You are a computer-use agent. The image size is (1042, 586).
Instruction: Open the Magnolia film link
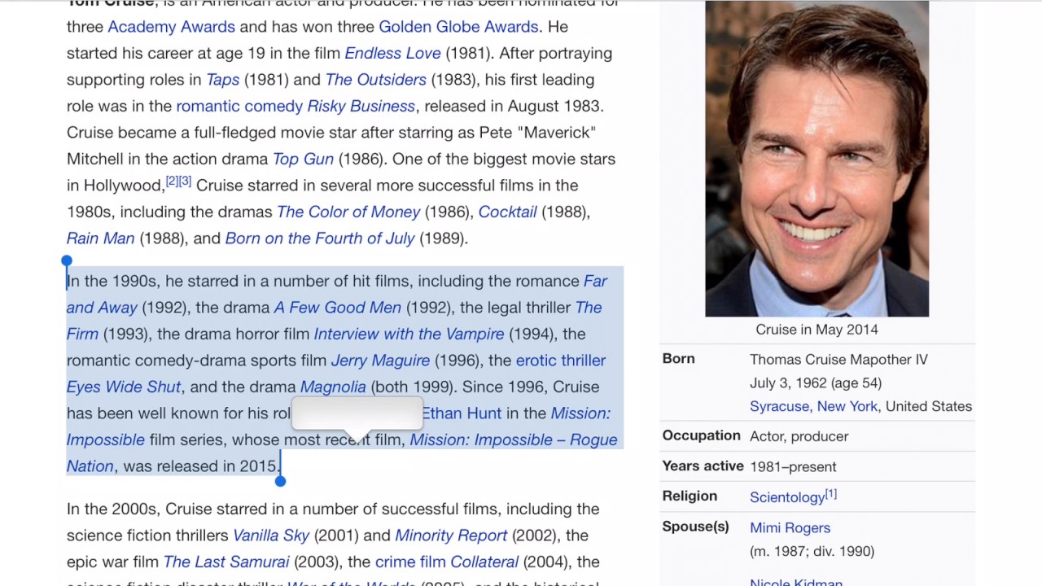333,387
